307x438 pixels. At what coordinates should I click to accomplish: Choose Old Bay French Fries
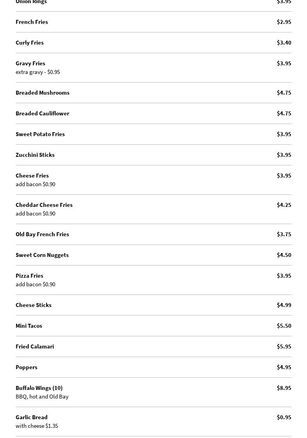click(x=42, y=234)
